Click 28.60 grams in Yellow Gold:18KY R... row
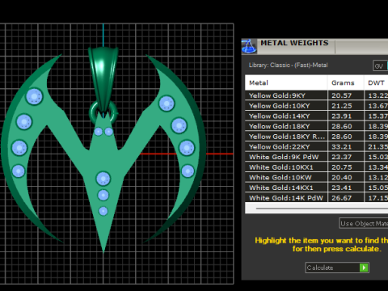The height and width of the screenshot is (291, 388). coord(342,137)
